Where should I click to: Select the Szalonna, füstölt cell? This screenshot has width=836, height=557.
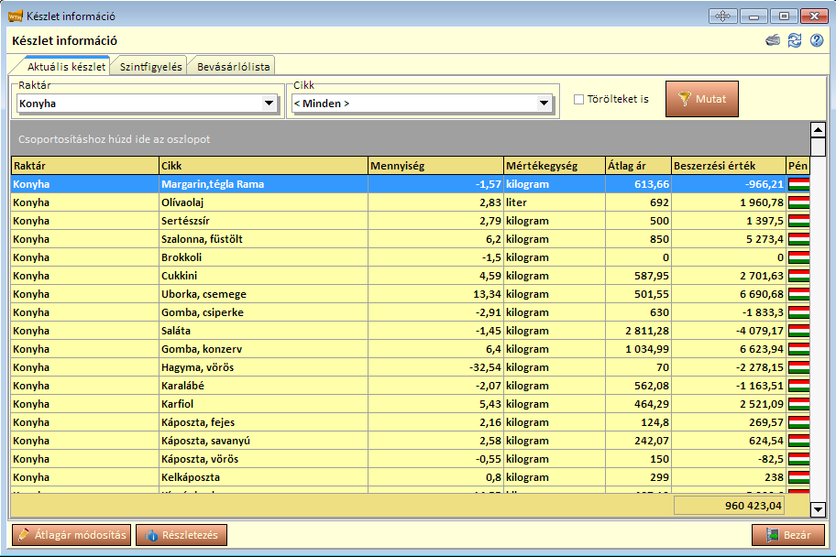263,239
